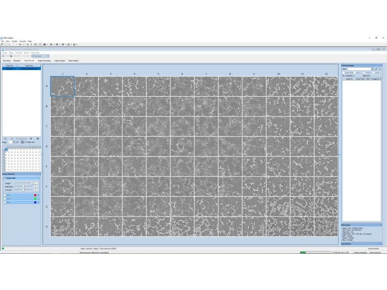
Task: Open the View menu
Action: coord(8,41)
